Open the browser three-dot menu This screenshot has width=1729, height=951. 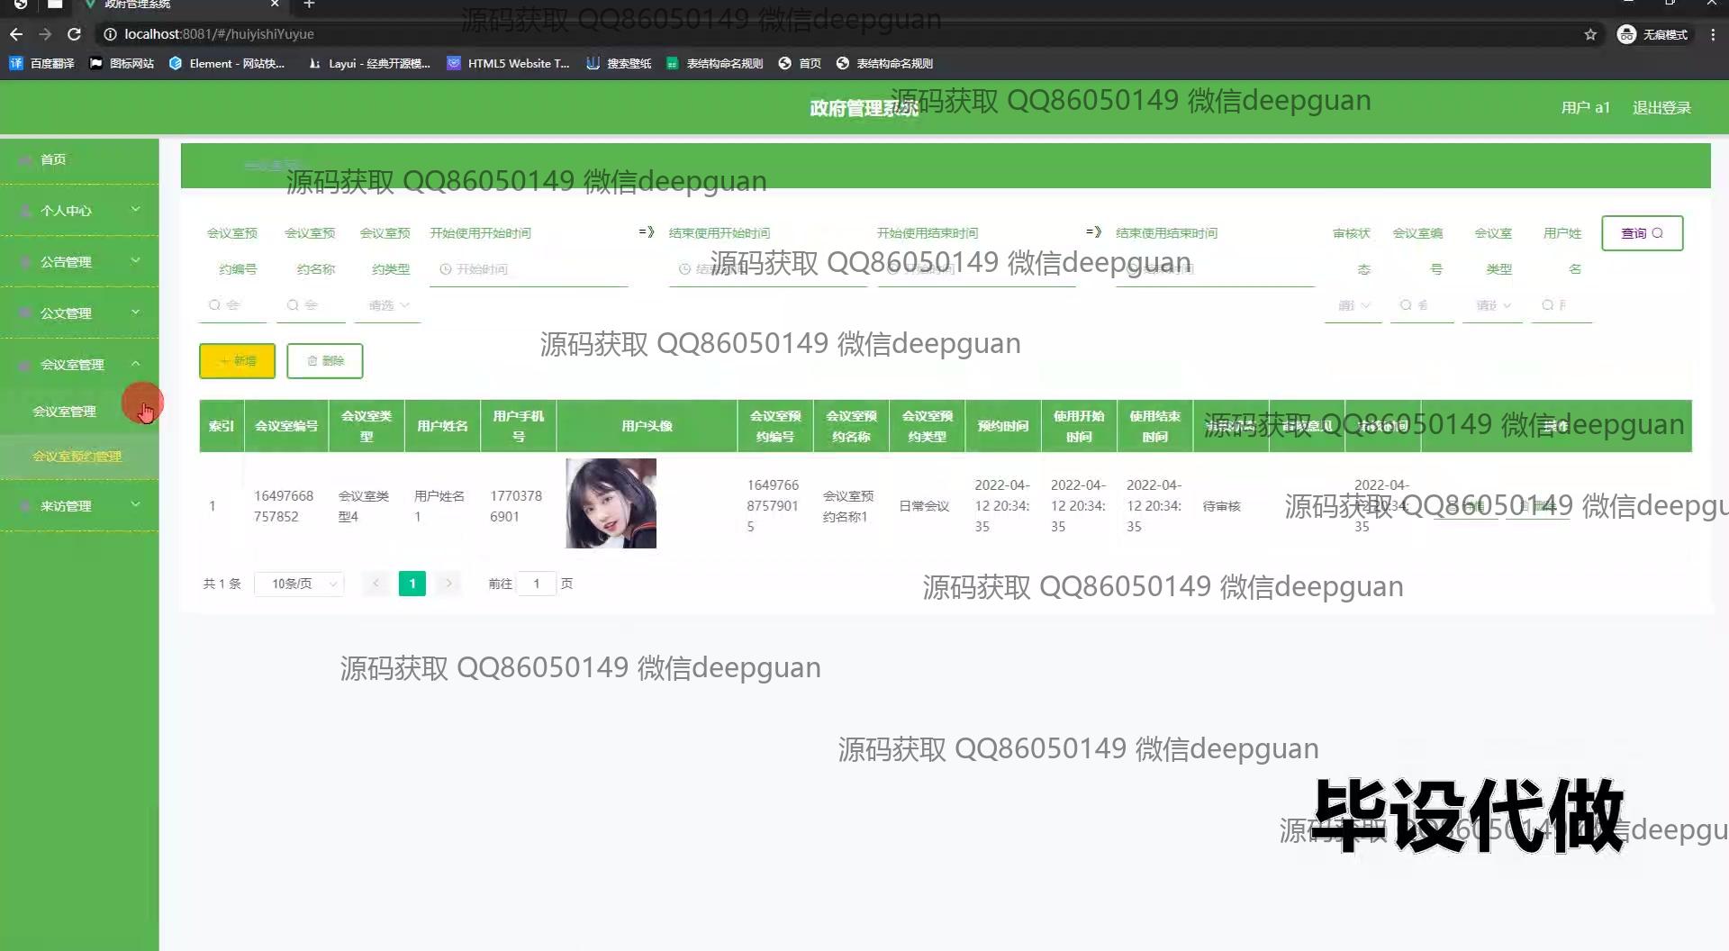1713,34
